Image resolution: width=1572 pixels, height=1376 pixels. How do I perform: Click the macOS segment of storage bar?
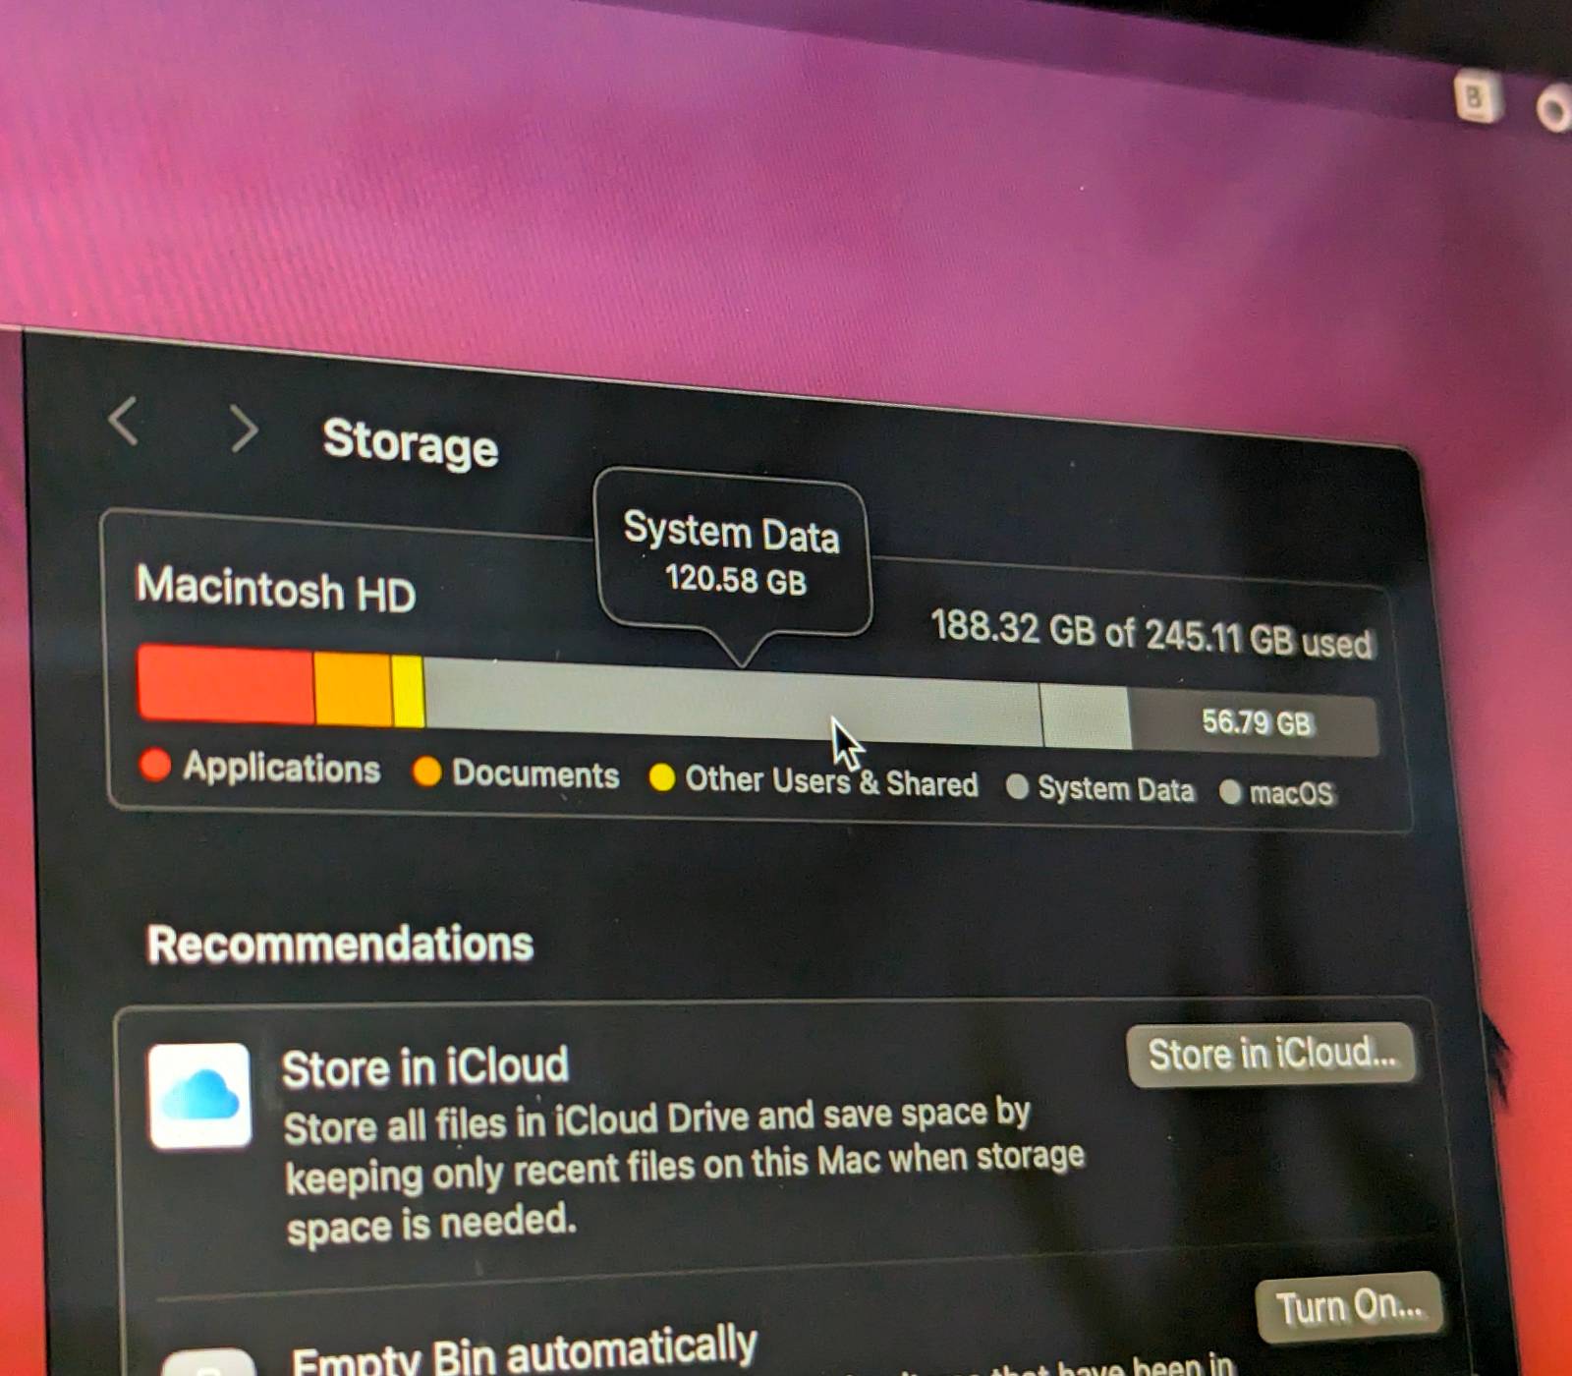point(1086,717)
